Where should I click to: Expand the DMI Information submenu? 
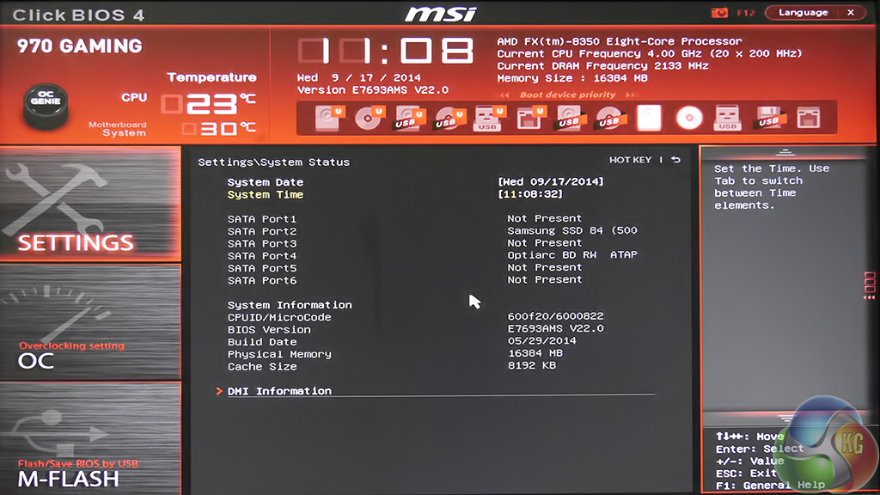279,391
